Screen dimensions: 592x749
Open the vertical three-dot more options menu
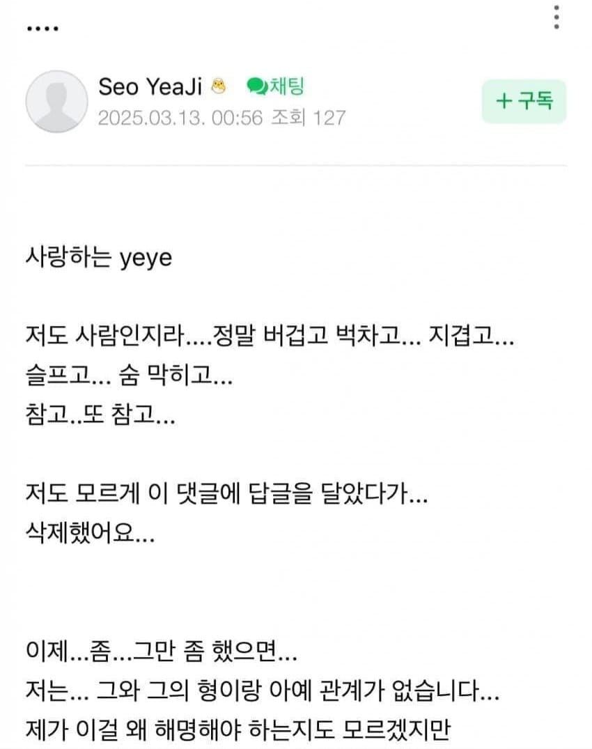[x=556, y=17]
